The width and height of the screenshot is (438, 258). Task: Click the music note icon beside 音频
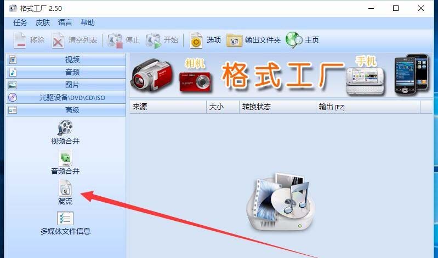[x=13, y=73]
